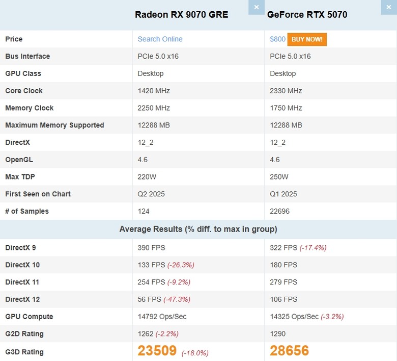Select the 133 FPS DirectX 10 result

point(151,265)
